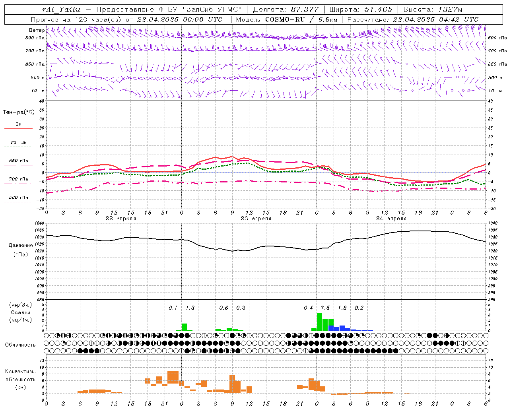The width and height of the screenshot is (509, 407).
Task: Click the Облачность row label
Action: [20, 345]
